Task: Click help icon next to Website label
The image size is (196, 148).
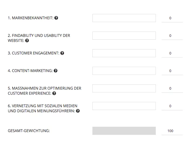Action: (x=27, y=41)
